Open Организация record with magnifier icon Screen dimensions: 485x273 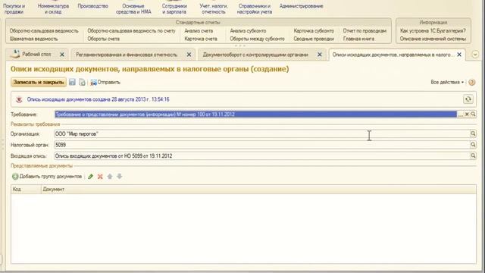coord(473,133)
